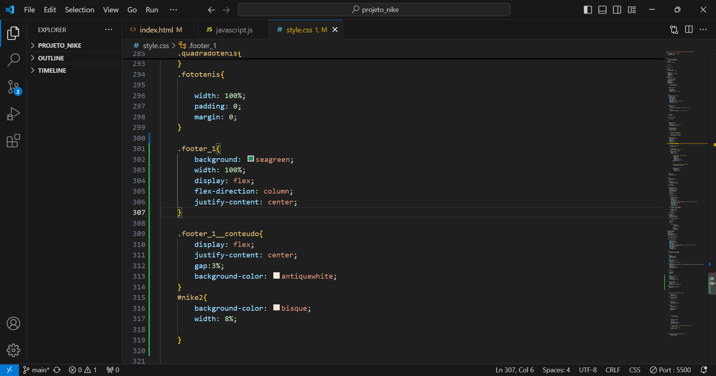Image resolution: width=716 pixels, height=376 pixels.
Task: Click the projeto_nike command center search box
Action: point(374,10)
